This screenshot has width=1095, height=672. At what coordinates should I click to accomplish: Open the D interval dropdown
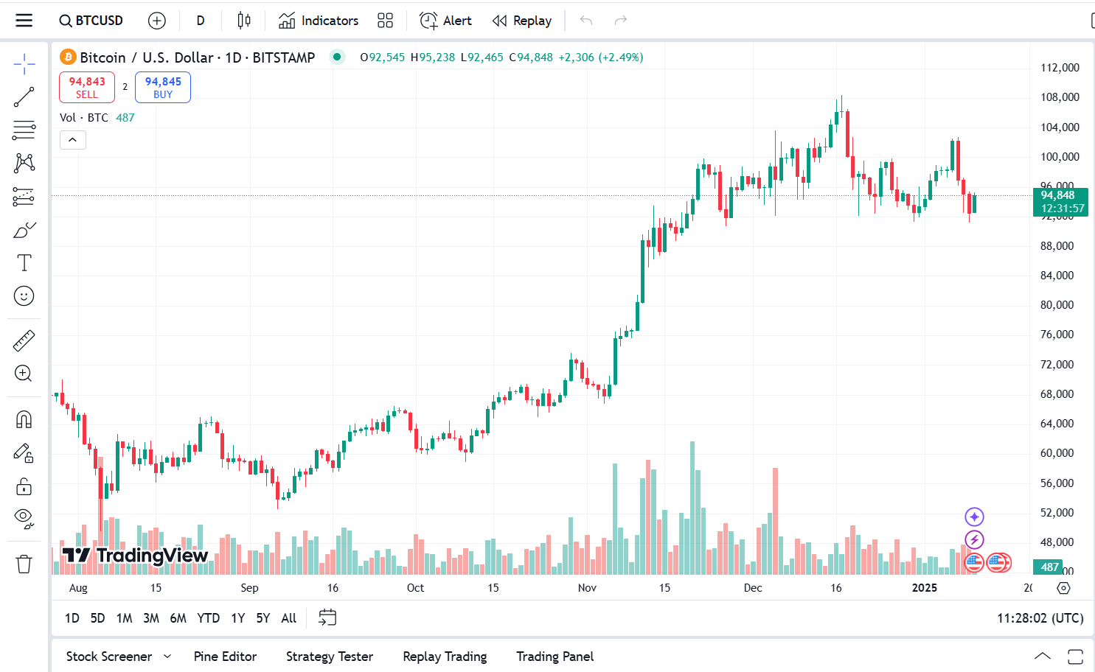200,20
